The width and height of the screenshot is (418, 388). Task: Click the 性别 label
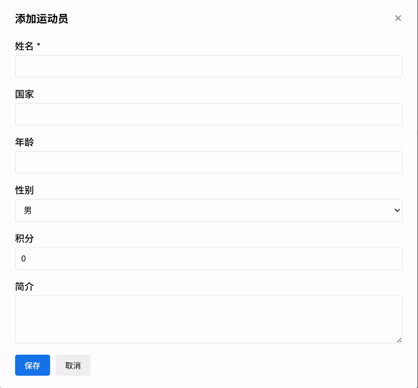pos(24,190)
